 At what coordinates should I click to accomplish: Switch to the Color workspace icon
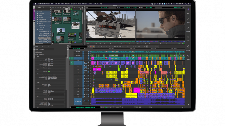(x=188, y=19)
